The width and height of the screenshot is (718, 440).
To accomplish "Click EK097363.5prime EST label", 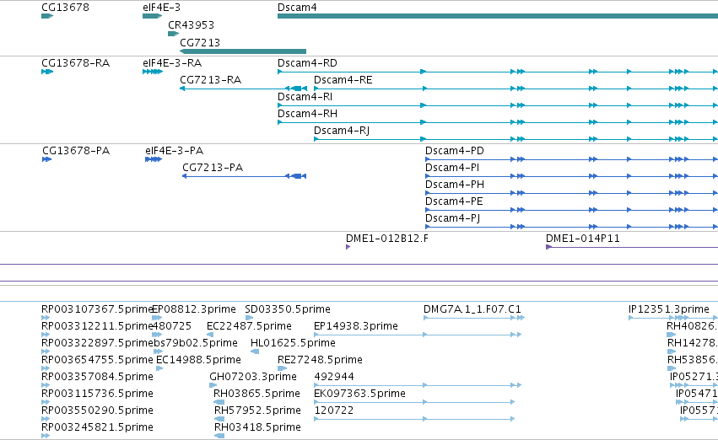I will pos(359,394).
